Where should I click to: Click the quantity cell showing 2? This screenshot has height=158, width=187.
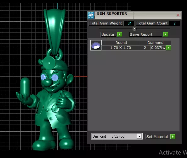pyautogui.click(x=145, y=48)
